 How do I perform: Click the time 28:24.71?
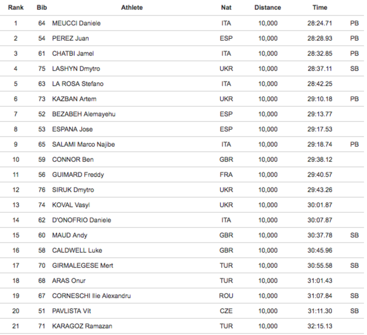(320, 23)
